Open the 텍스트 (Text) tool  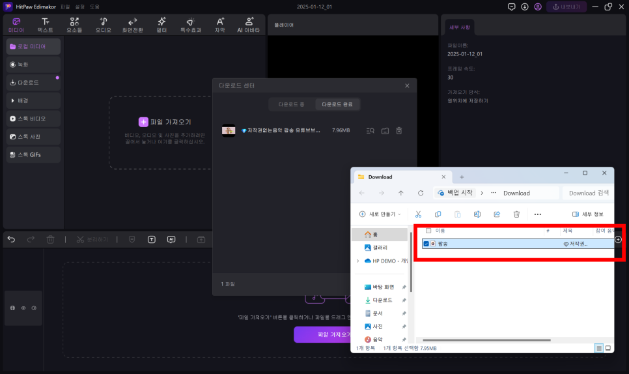pyautogui.click(x=46, y=25)
